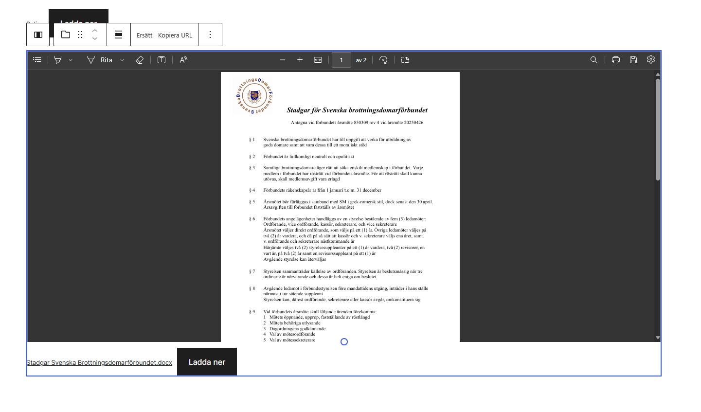The image size is (701, 412).
Task: Move block down with the down chevron
Action: tap(95, 38)
